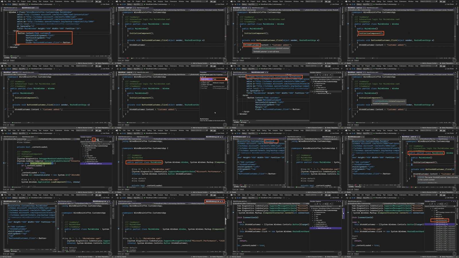Click the 'void MainWindow.InitializeComponent()' tooltip text
The height and width of the screenshot is (258, 459).
[x=389, y=101]
